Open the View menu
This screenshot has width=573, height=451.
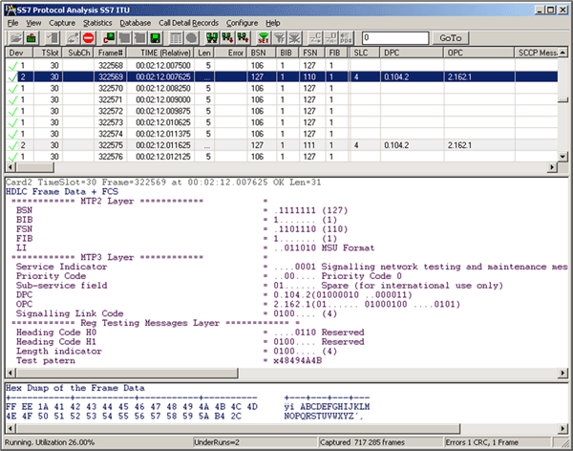33,23
